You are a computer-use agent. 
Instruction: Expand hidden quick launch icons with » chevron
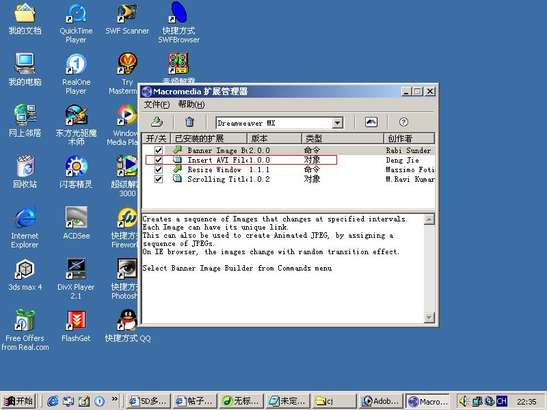click(115, 399)
